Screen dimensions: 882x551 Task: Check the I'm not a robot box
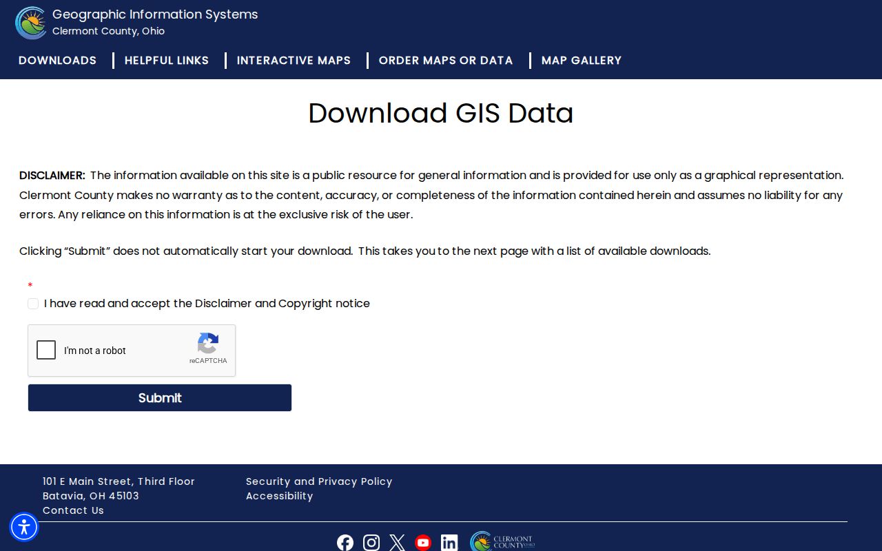tap(46, 350)
